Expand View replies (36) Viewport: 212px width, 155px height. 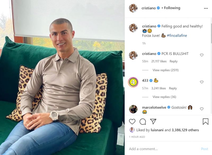(164, 97)
